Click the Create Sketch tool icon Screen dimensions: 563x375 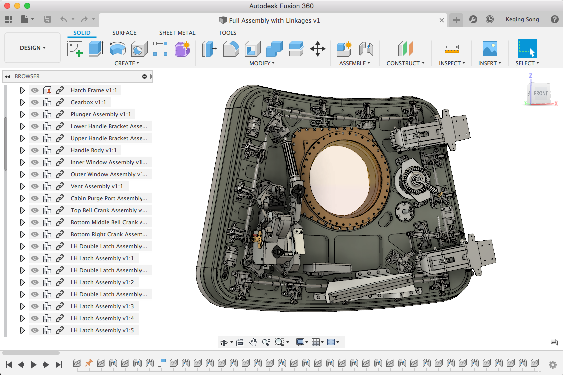74,49
